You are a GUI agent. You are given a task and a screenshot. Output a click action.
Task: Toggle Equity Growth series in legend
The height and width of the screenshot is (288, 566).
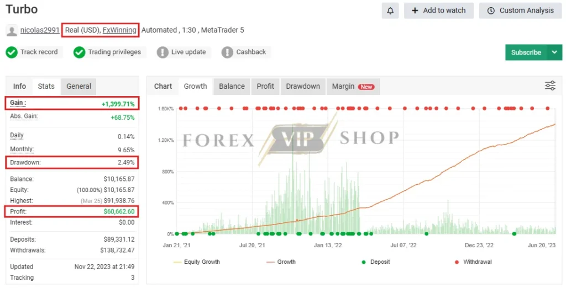[x=197, y=262]
